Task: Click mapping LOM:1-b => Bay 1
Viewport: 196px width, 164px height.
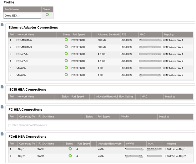Action: [x=175, y=149]
